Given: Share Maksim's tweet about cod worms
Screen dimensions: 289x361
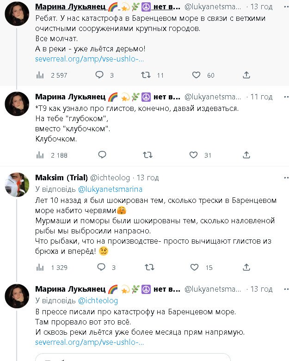Looking at the screenshot, I should (246, 267).
